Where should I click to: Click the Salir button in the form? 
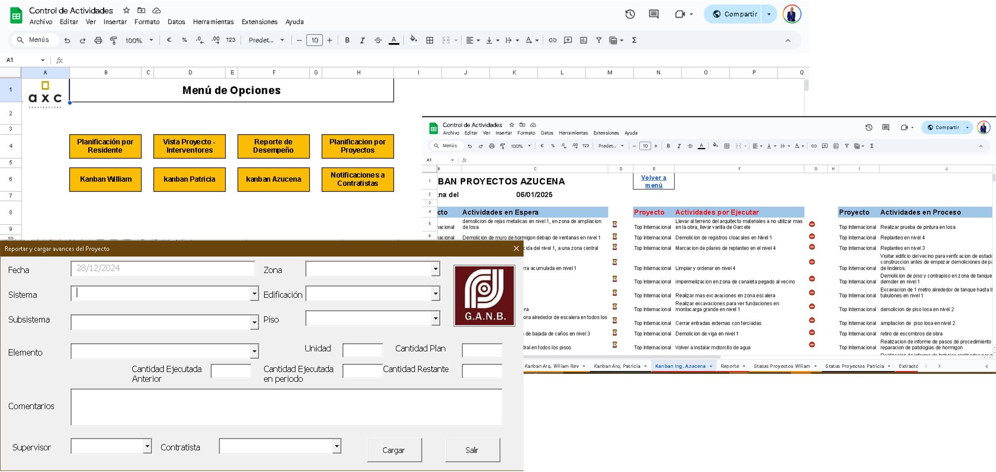(x=472, y=450)
